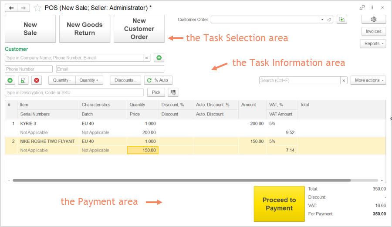392x227 pixels.
Task: Click the fill from Customer Order icon button
Action: tap(342, 20)
